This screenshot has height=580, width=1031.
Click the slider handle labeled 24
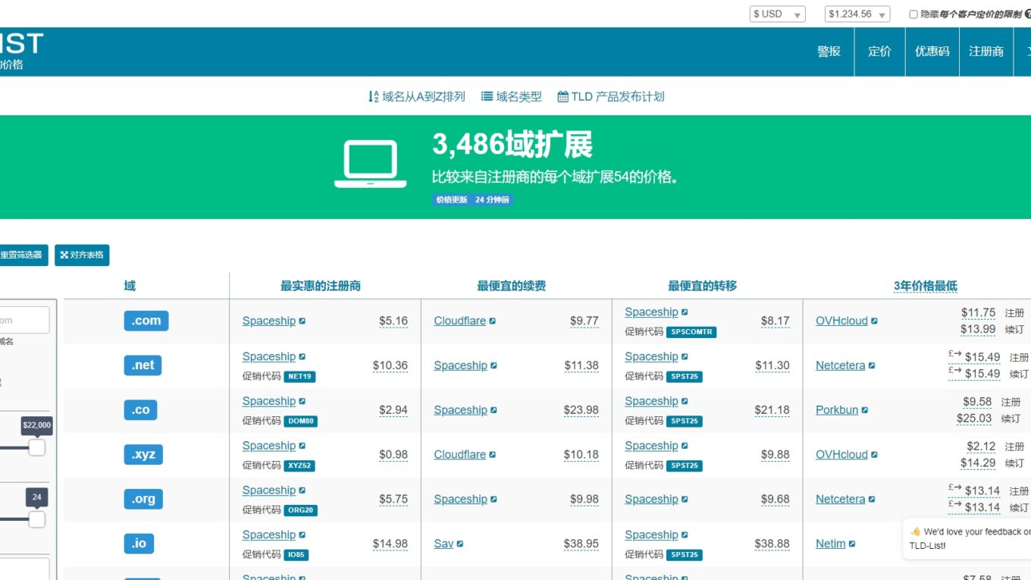pos(36,519)
